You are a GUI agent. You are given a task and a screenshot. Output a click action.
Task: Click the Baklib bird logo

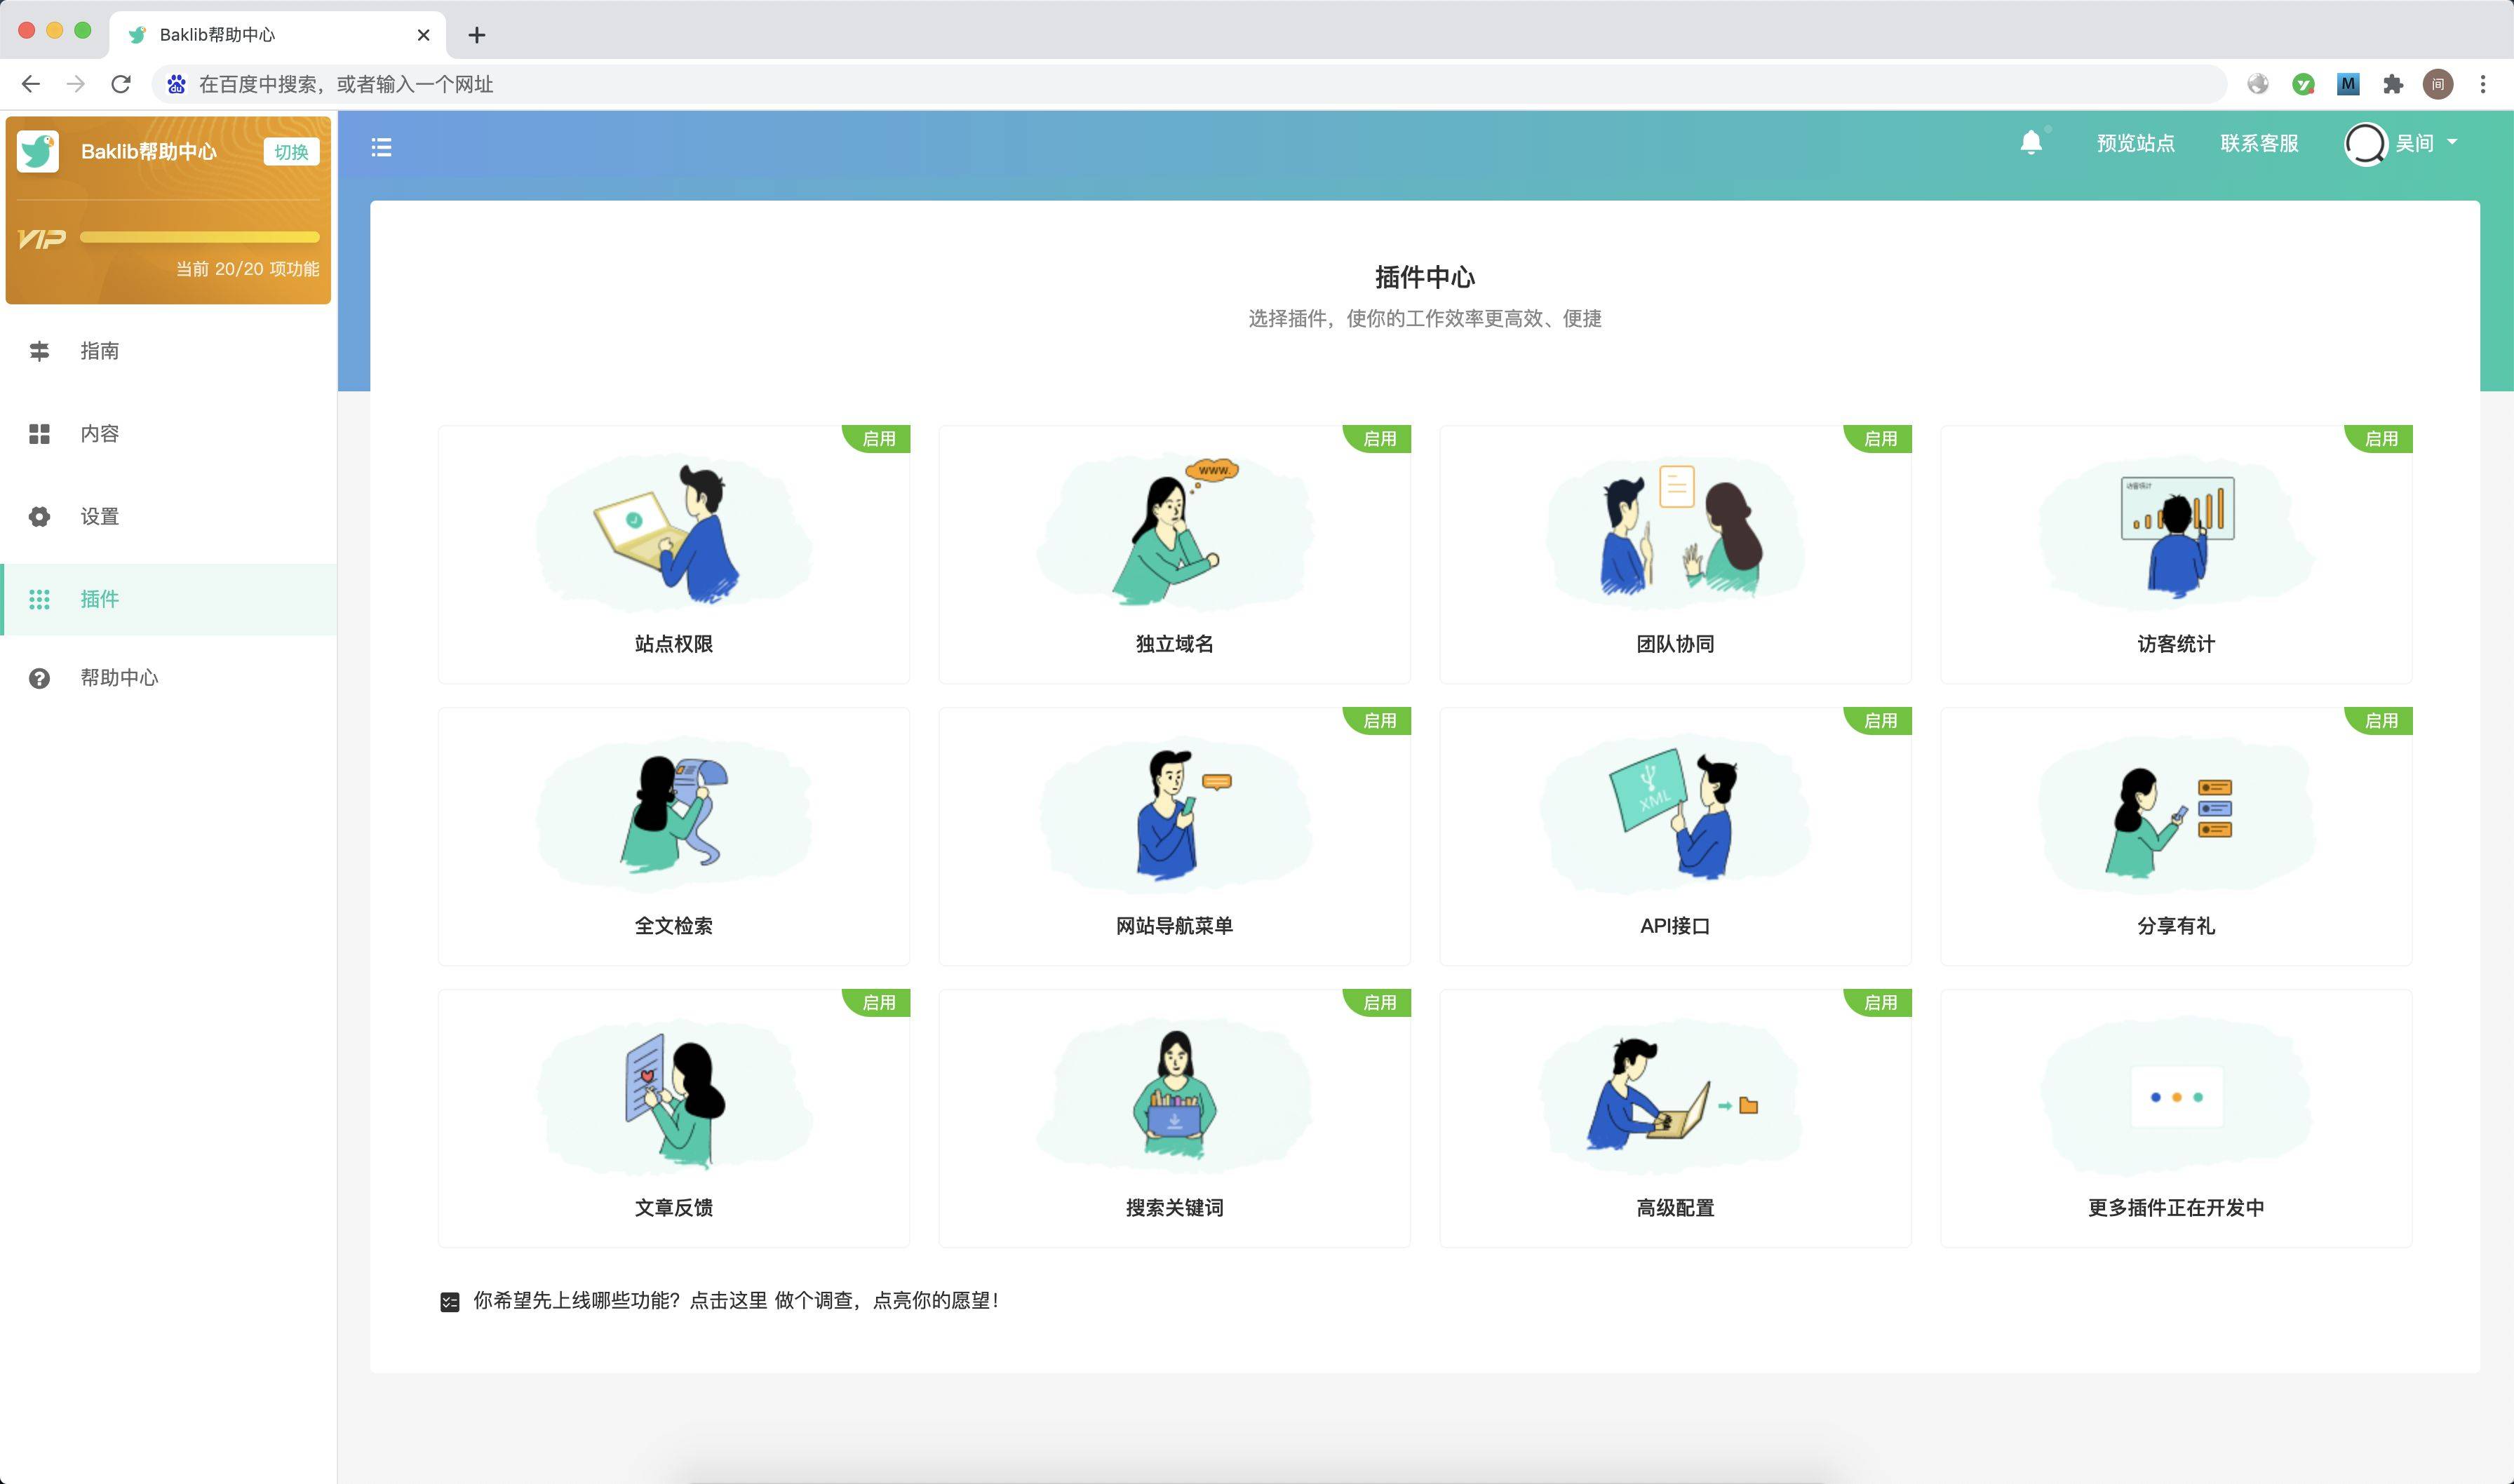pos(38,152)
